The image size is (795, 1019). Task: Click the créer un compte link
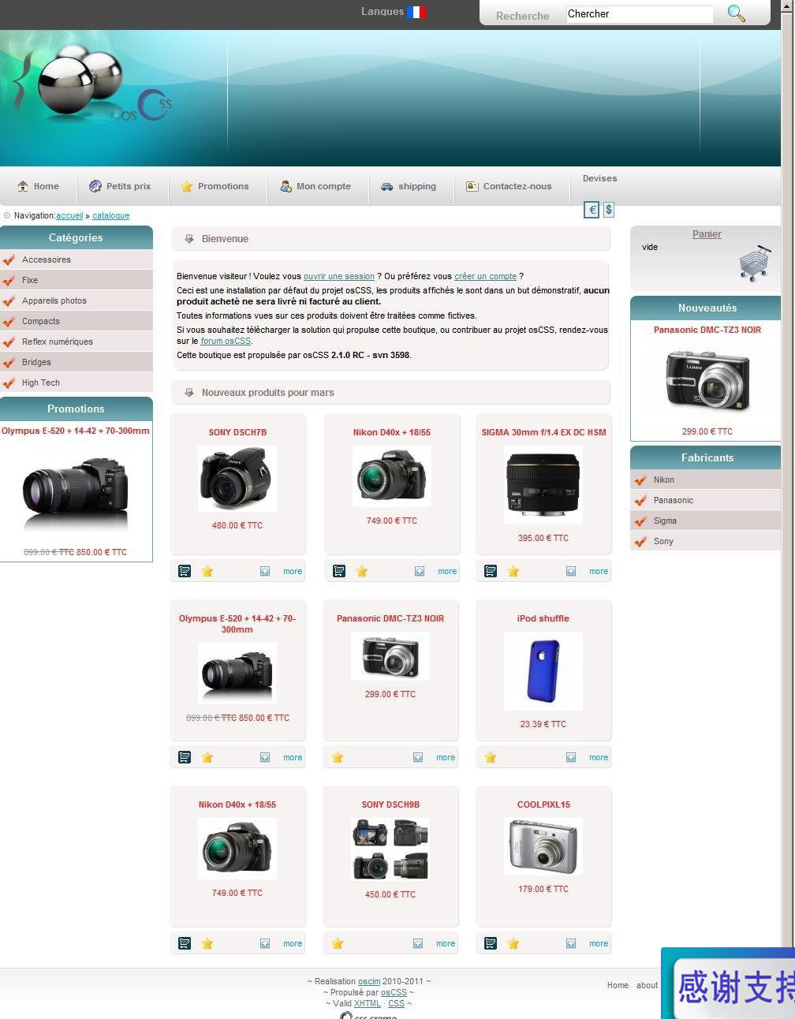tap(485, 276)
